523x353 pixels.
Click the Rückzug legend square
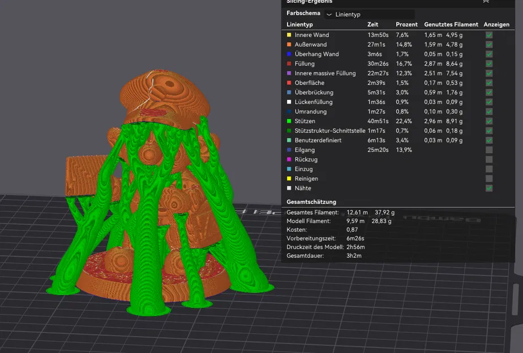(288, 159)
